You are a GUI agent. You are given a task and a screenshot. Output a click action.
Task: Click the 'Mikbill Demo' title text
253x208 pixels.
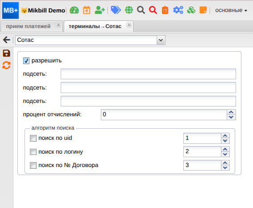pos(46,11)
